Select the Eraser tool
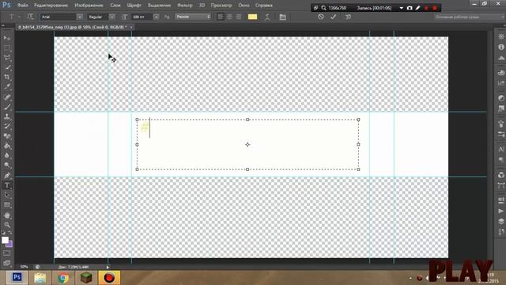The height and width of the screenshot is (285, 506). tap(7, 136)
